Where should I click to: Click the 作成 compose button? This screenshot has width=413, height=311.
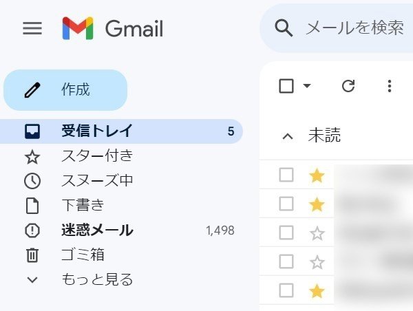(x=65, y=90)
